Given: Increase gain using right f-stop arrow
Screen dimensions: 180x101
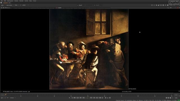Looking at the screenshot, I should (6, 8).
